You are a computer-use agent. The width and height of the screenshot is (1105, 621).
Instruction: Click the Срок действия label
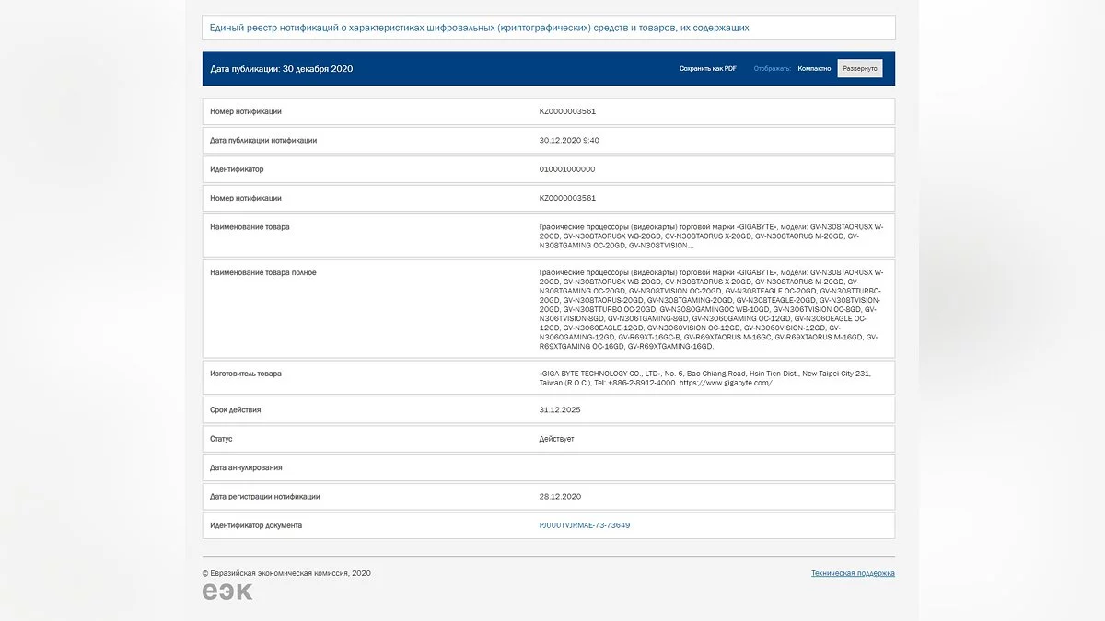[236, 409]
